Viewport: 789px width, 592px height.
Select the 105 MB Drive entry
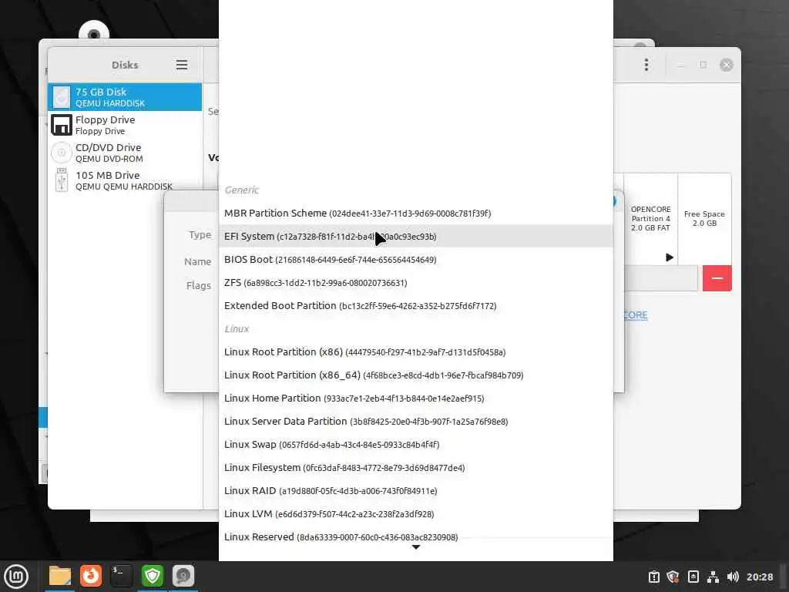click(x=125, y=180)
